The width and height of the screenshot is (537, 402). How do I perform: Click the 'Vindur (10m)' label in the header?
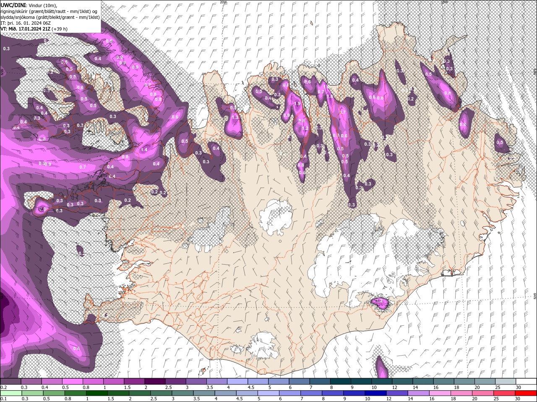(x=43, y=5)
